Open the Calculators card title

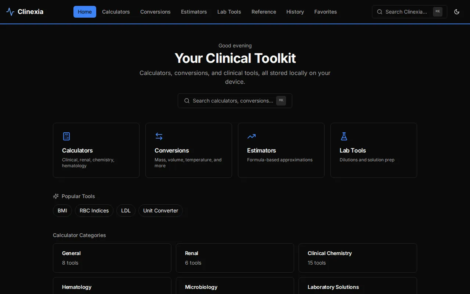pos(77,150)
